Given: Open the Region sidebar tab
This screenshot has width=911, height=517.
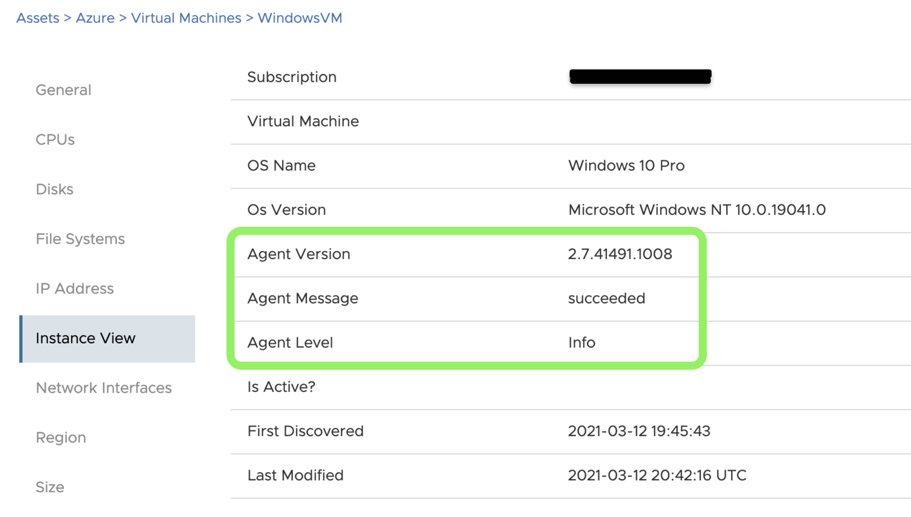Looking at the screenshot, I should pos(61,438).
